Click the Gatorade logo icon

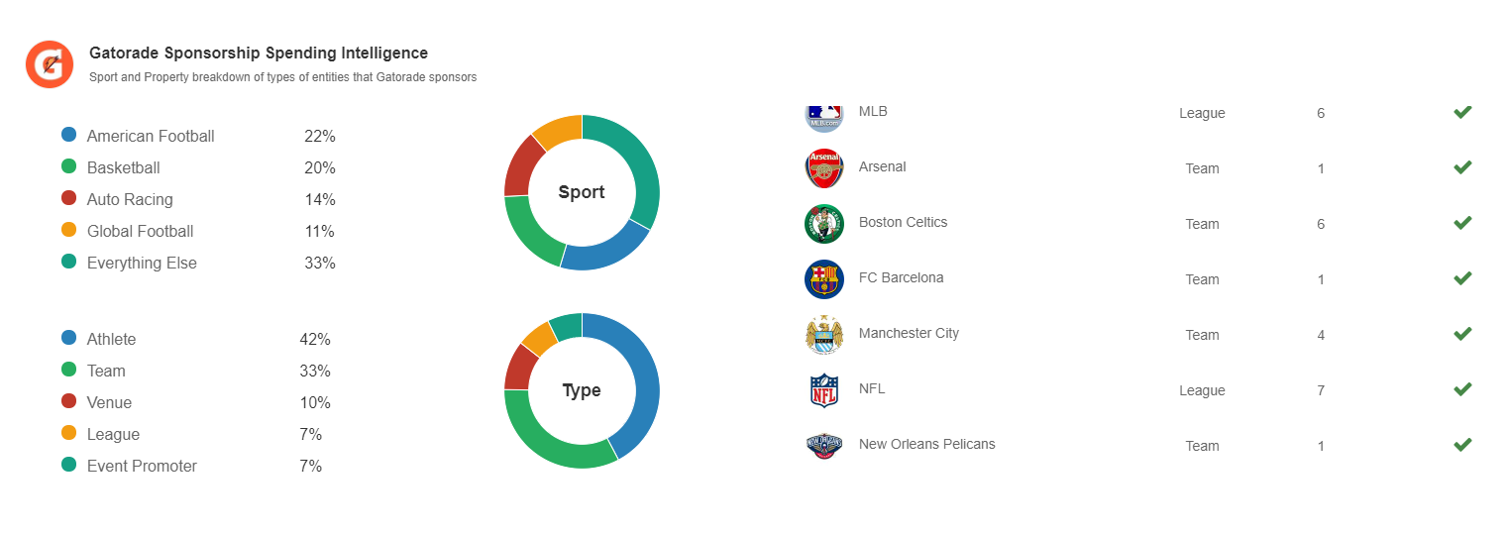coord(50,64)
